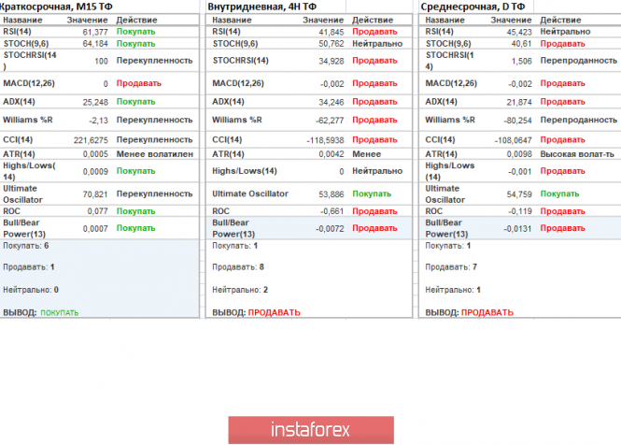Click 'Перепроданность' in the D STOCHRSI row
The image size is (621, 445).
(579, 61)
